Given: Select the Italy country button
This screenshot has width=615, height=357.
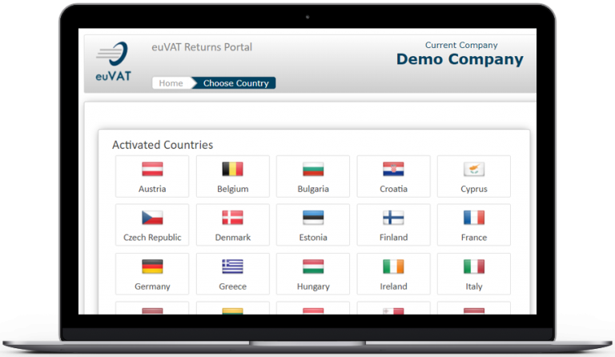Looking at the screenshot, I should (x=473, y=274).
